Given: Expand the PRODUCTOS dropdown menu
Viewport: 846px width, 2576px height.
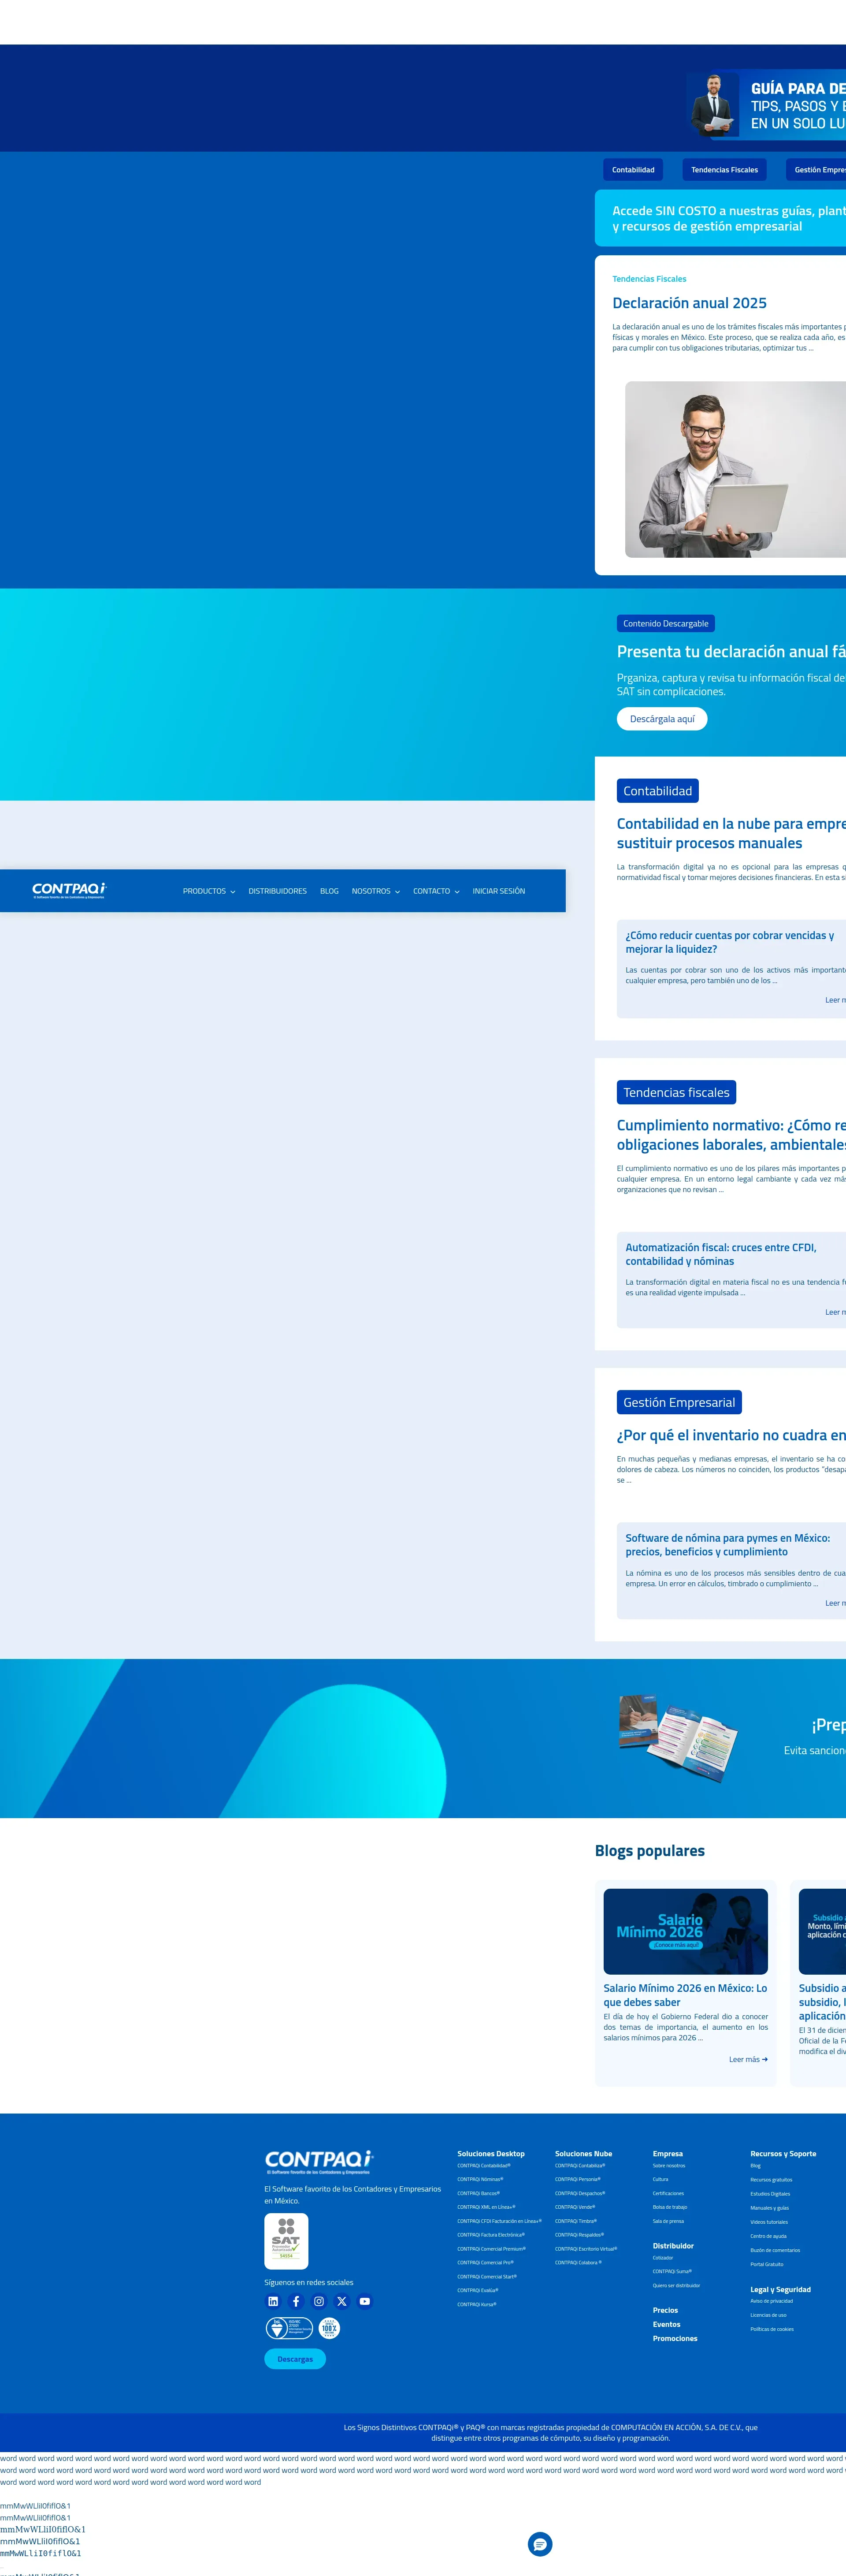Looking at the screenshot, I should pyautogui.click(x=208, y=891).
